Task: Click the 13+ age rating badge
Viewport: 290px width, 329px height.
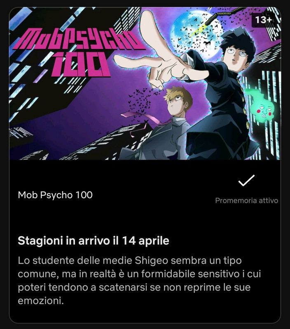Action: click(264, 20)
